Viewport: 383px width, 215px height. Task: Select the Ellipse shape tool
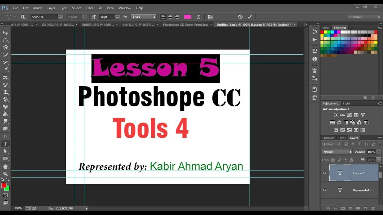point(5,159)
